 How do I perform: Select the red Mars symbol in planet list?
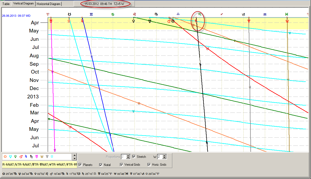click(x=21, y=157)
